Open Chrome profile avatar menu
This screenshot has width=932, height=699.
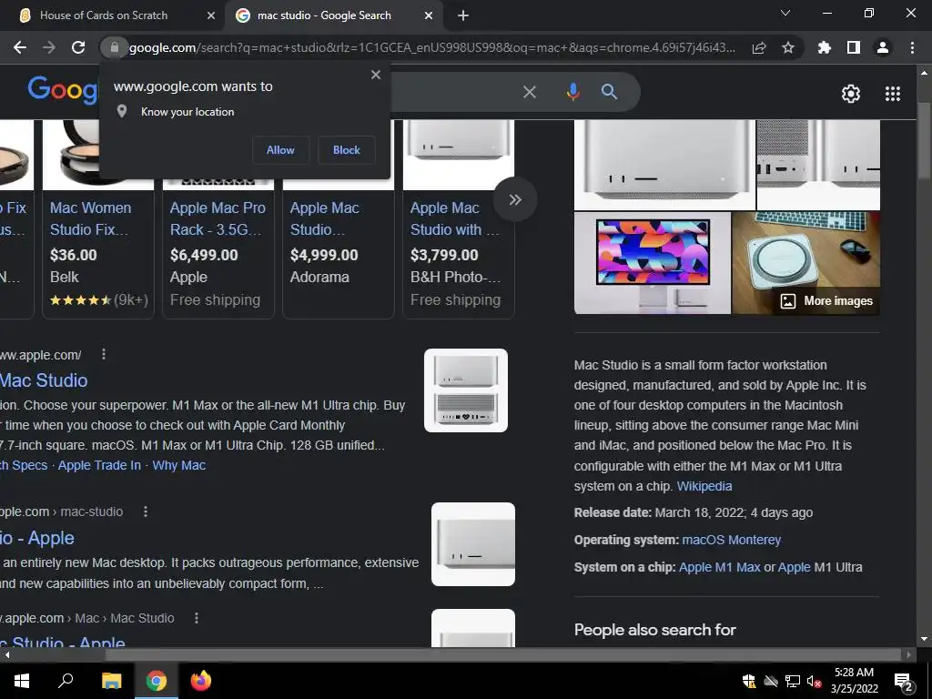point(883,47)
